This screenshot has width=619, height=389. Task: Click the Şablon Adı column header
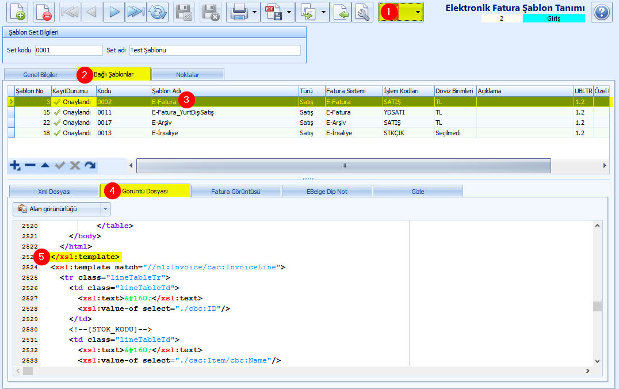(x=224, y=91)
